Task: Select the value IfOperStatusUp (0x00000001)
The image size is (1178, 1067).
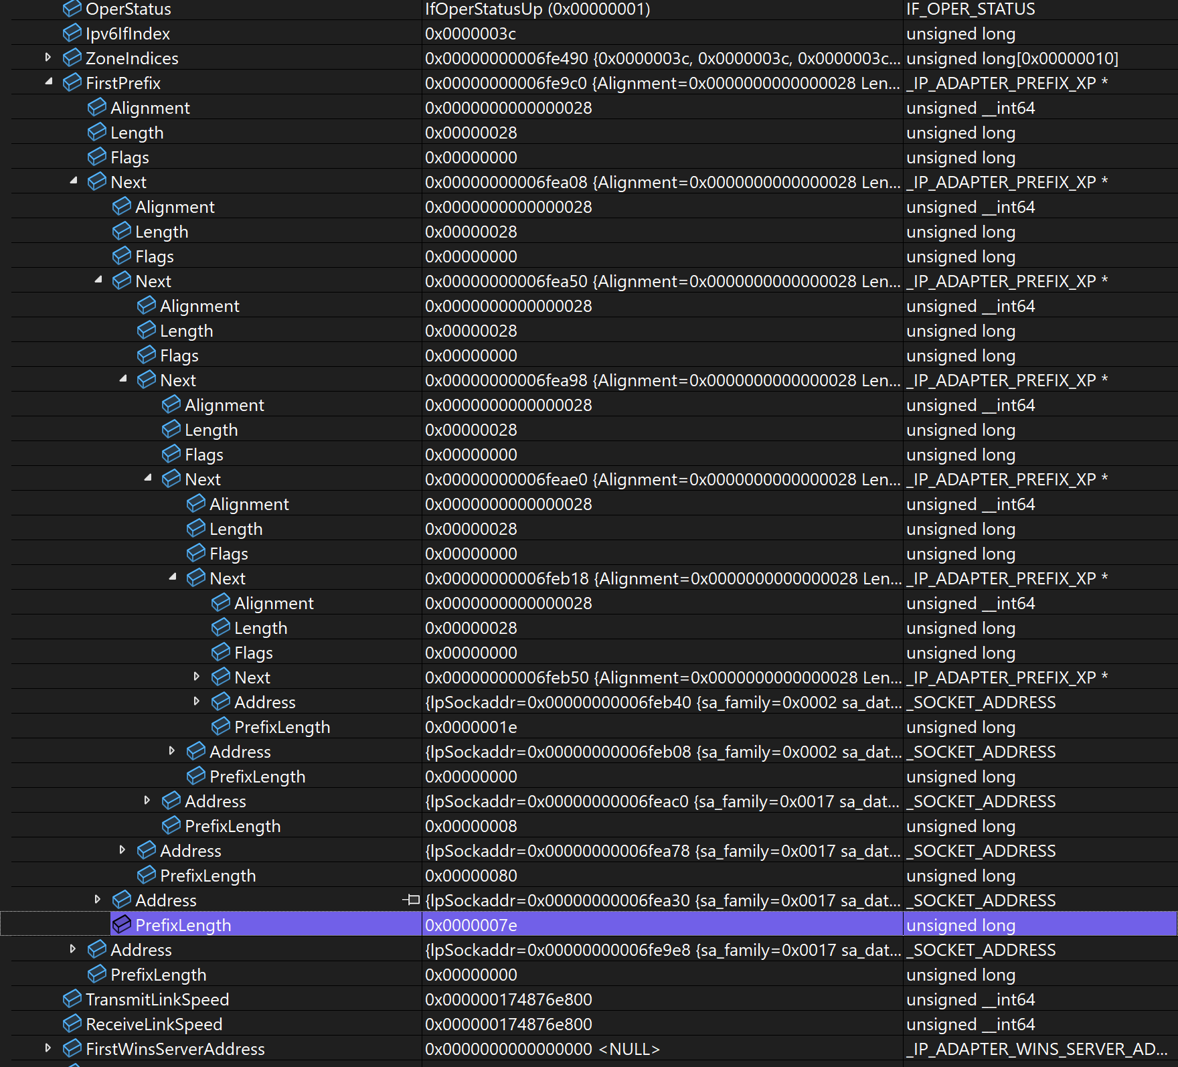Action: tap(537, 9)
